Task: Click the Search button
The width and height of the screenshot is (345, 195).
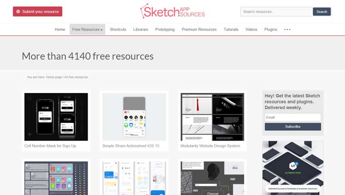Action: (321, 12)
